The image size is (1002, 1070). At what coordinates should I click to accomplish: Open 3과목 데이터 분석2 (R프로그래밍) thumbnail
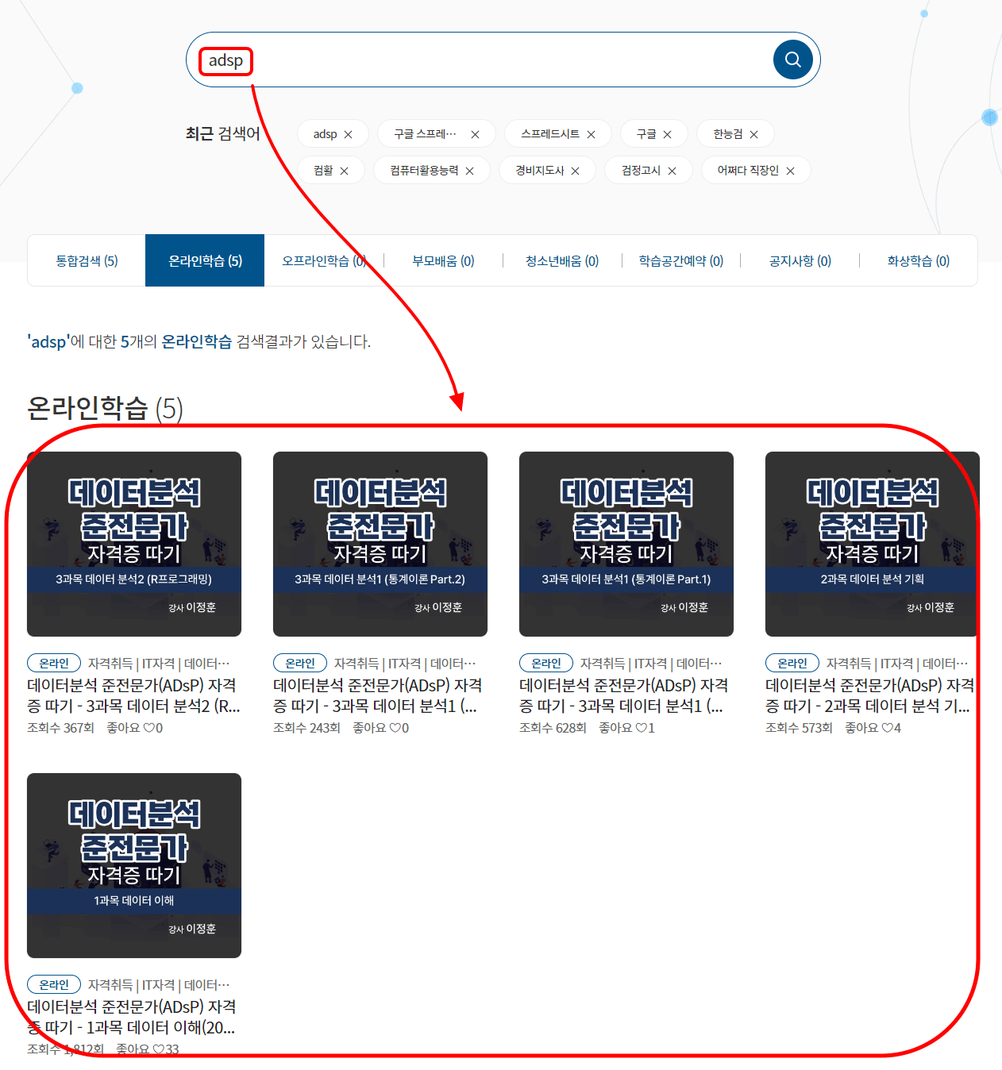134,544
